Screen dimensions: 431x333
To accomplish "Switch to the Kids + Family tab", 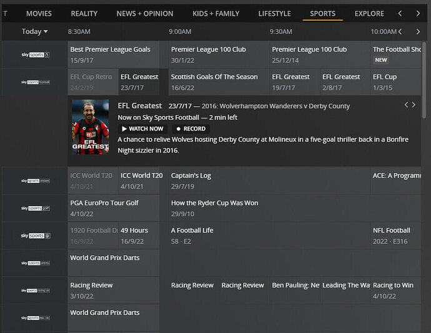I will coord(215,14).
